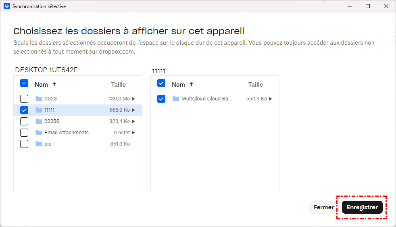Viewport: 396px width, 227px height.
Task: Expand the 22256 folder arrow
Action: click(x=133, y=121)
